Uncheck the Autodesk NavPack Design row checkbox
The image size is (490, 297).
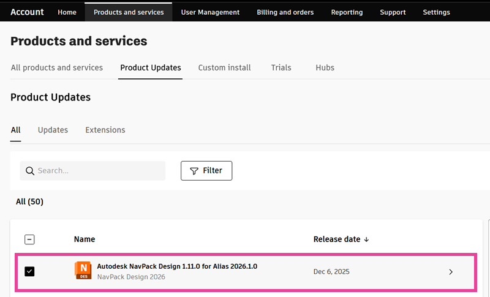pyautogui.click(x=29, y=271)
